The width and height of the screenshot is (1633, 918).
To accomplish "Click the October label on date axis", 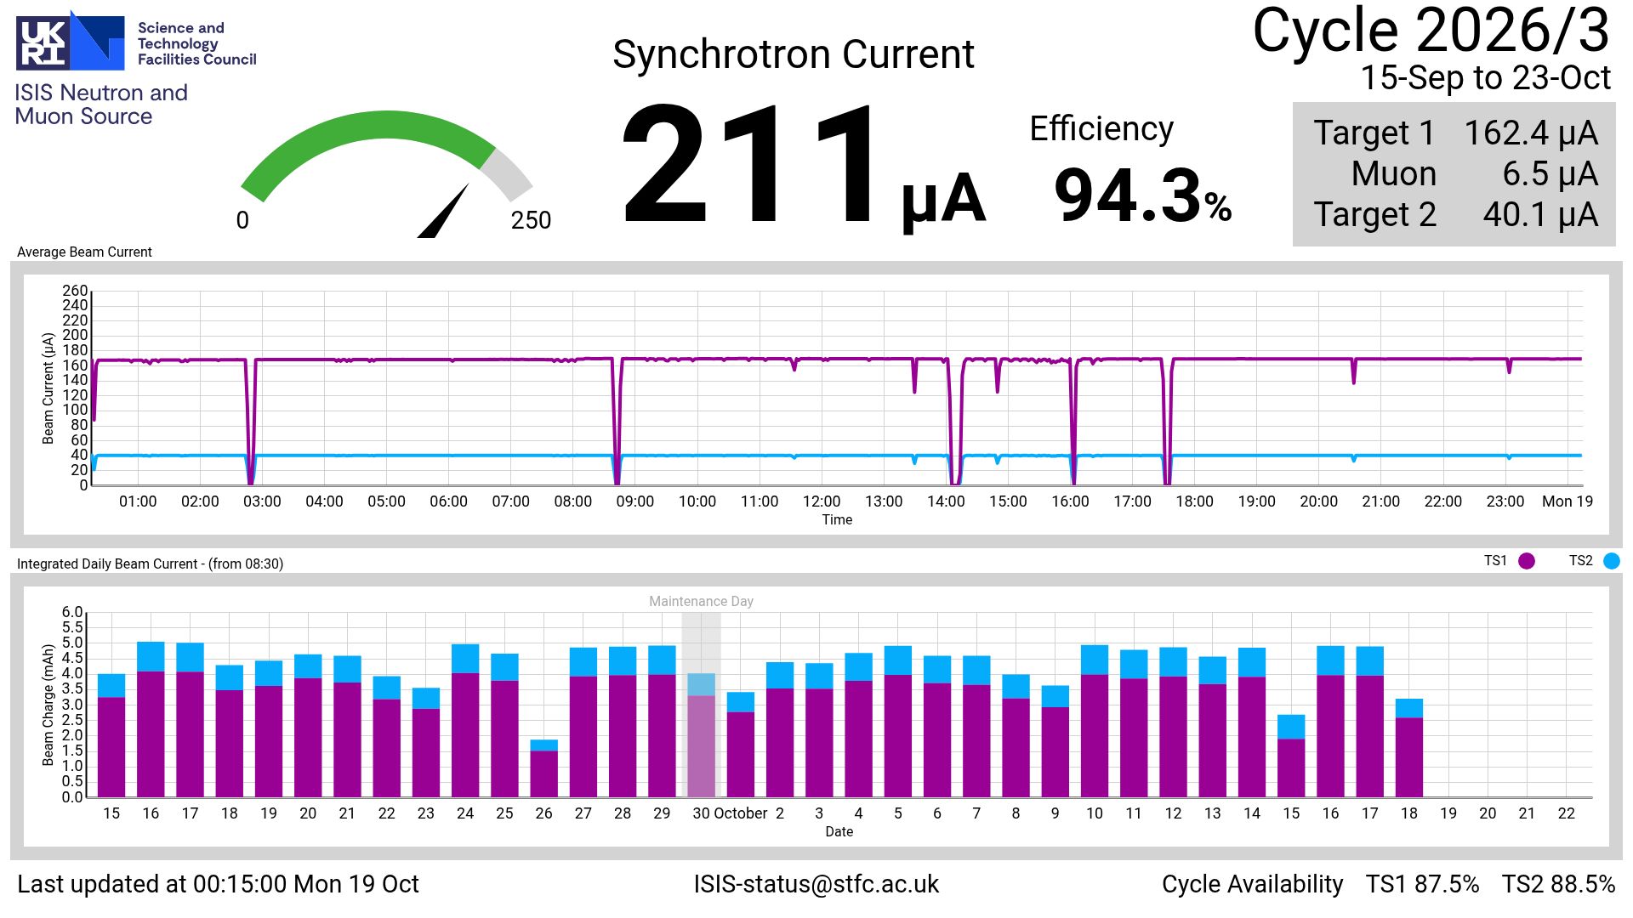I will [740, 813].
